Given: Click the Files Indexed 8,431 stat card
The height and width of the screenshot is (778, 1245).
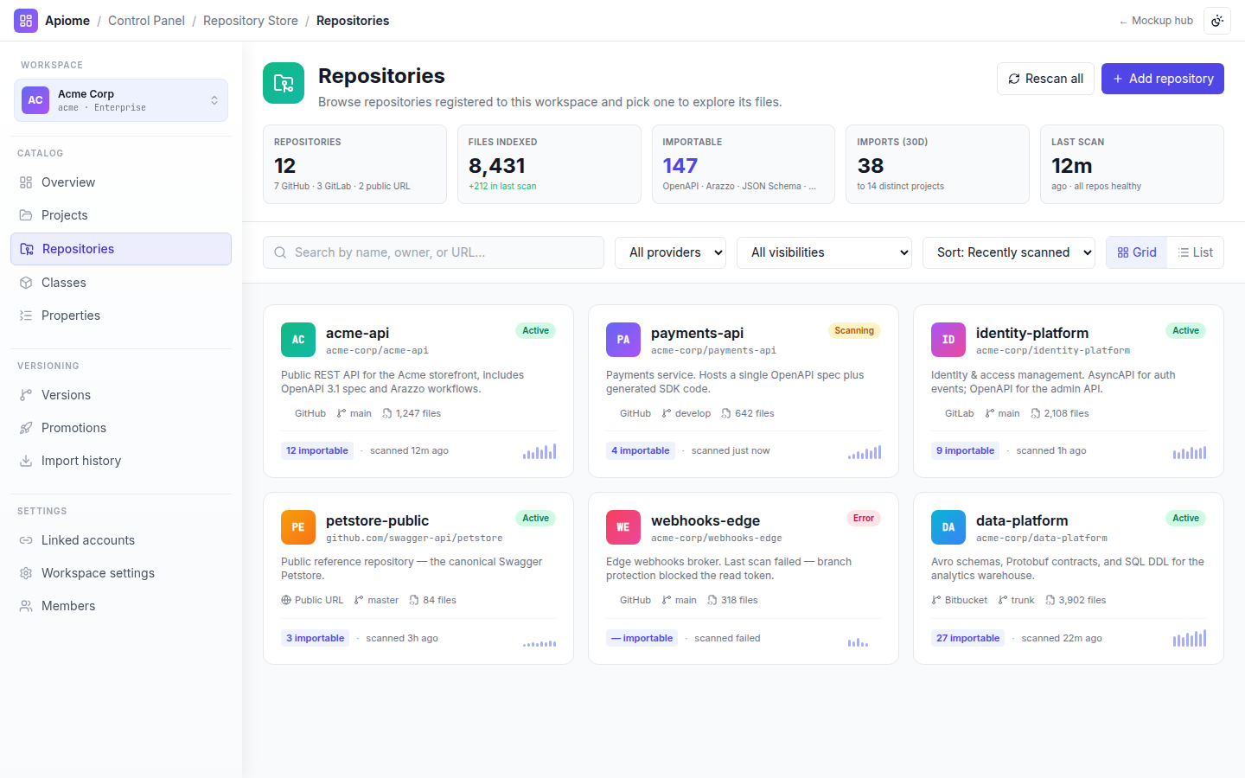Looking at the screenshot, I should (549, 164).
